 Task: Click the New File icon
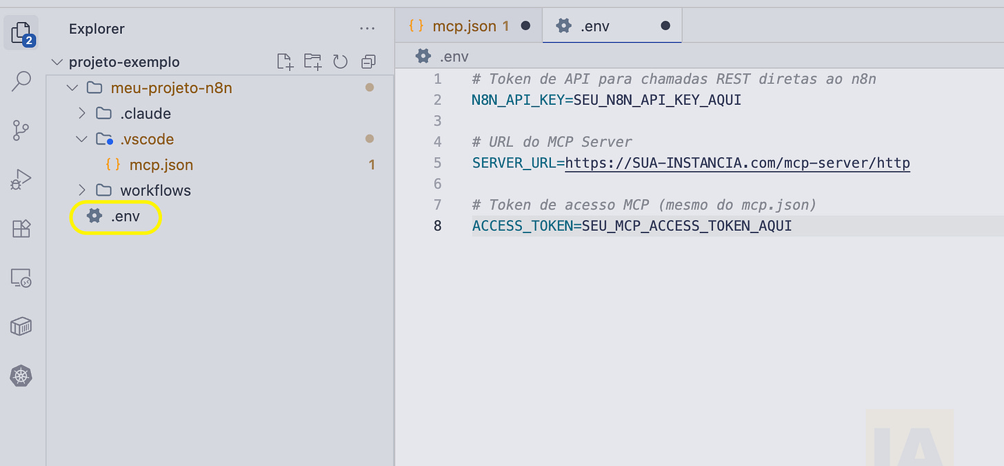285,62
